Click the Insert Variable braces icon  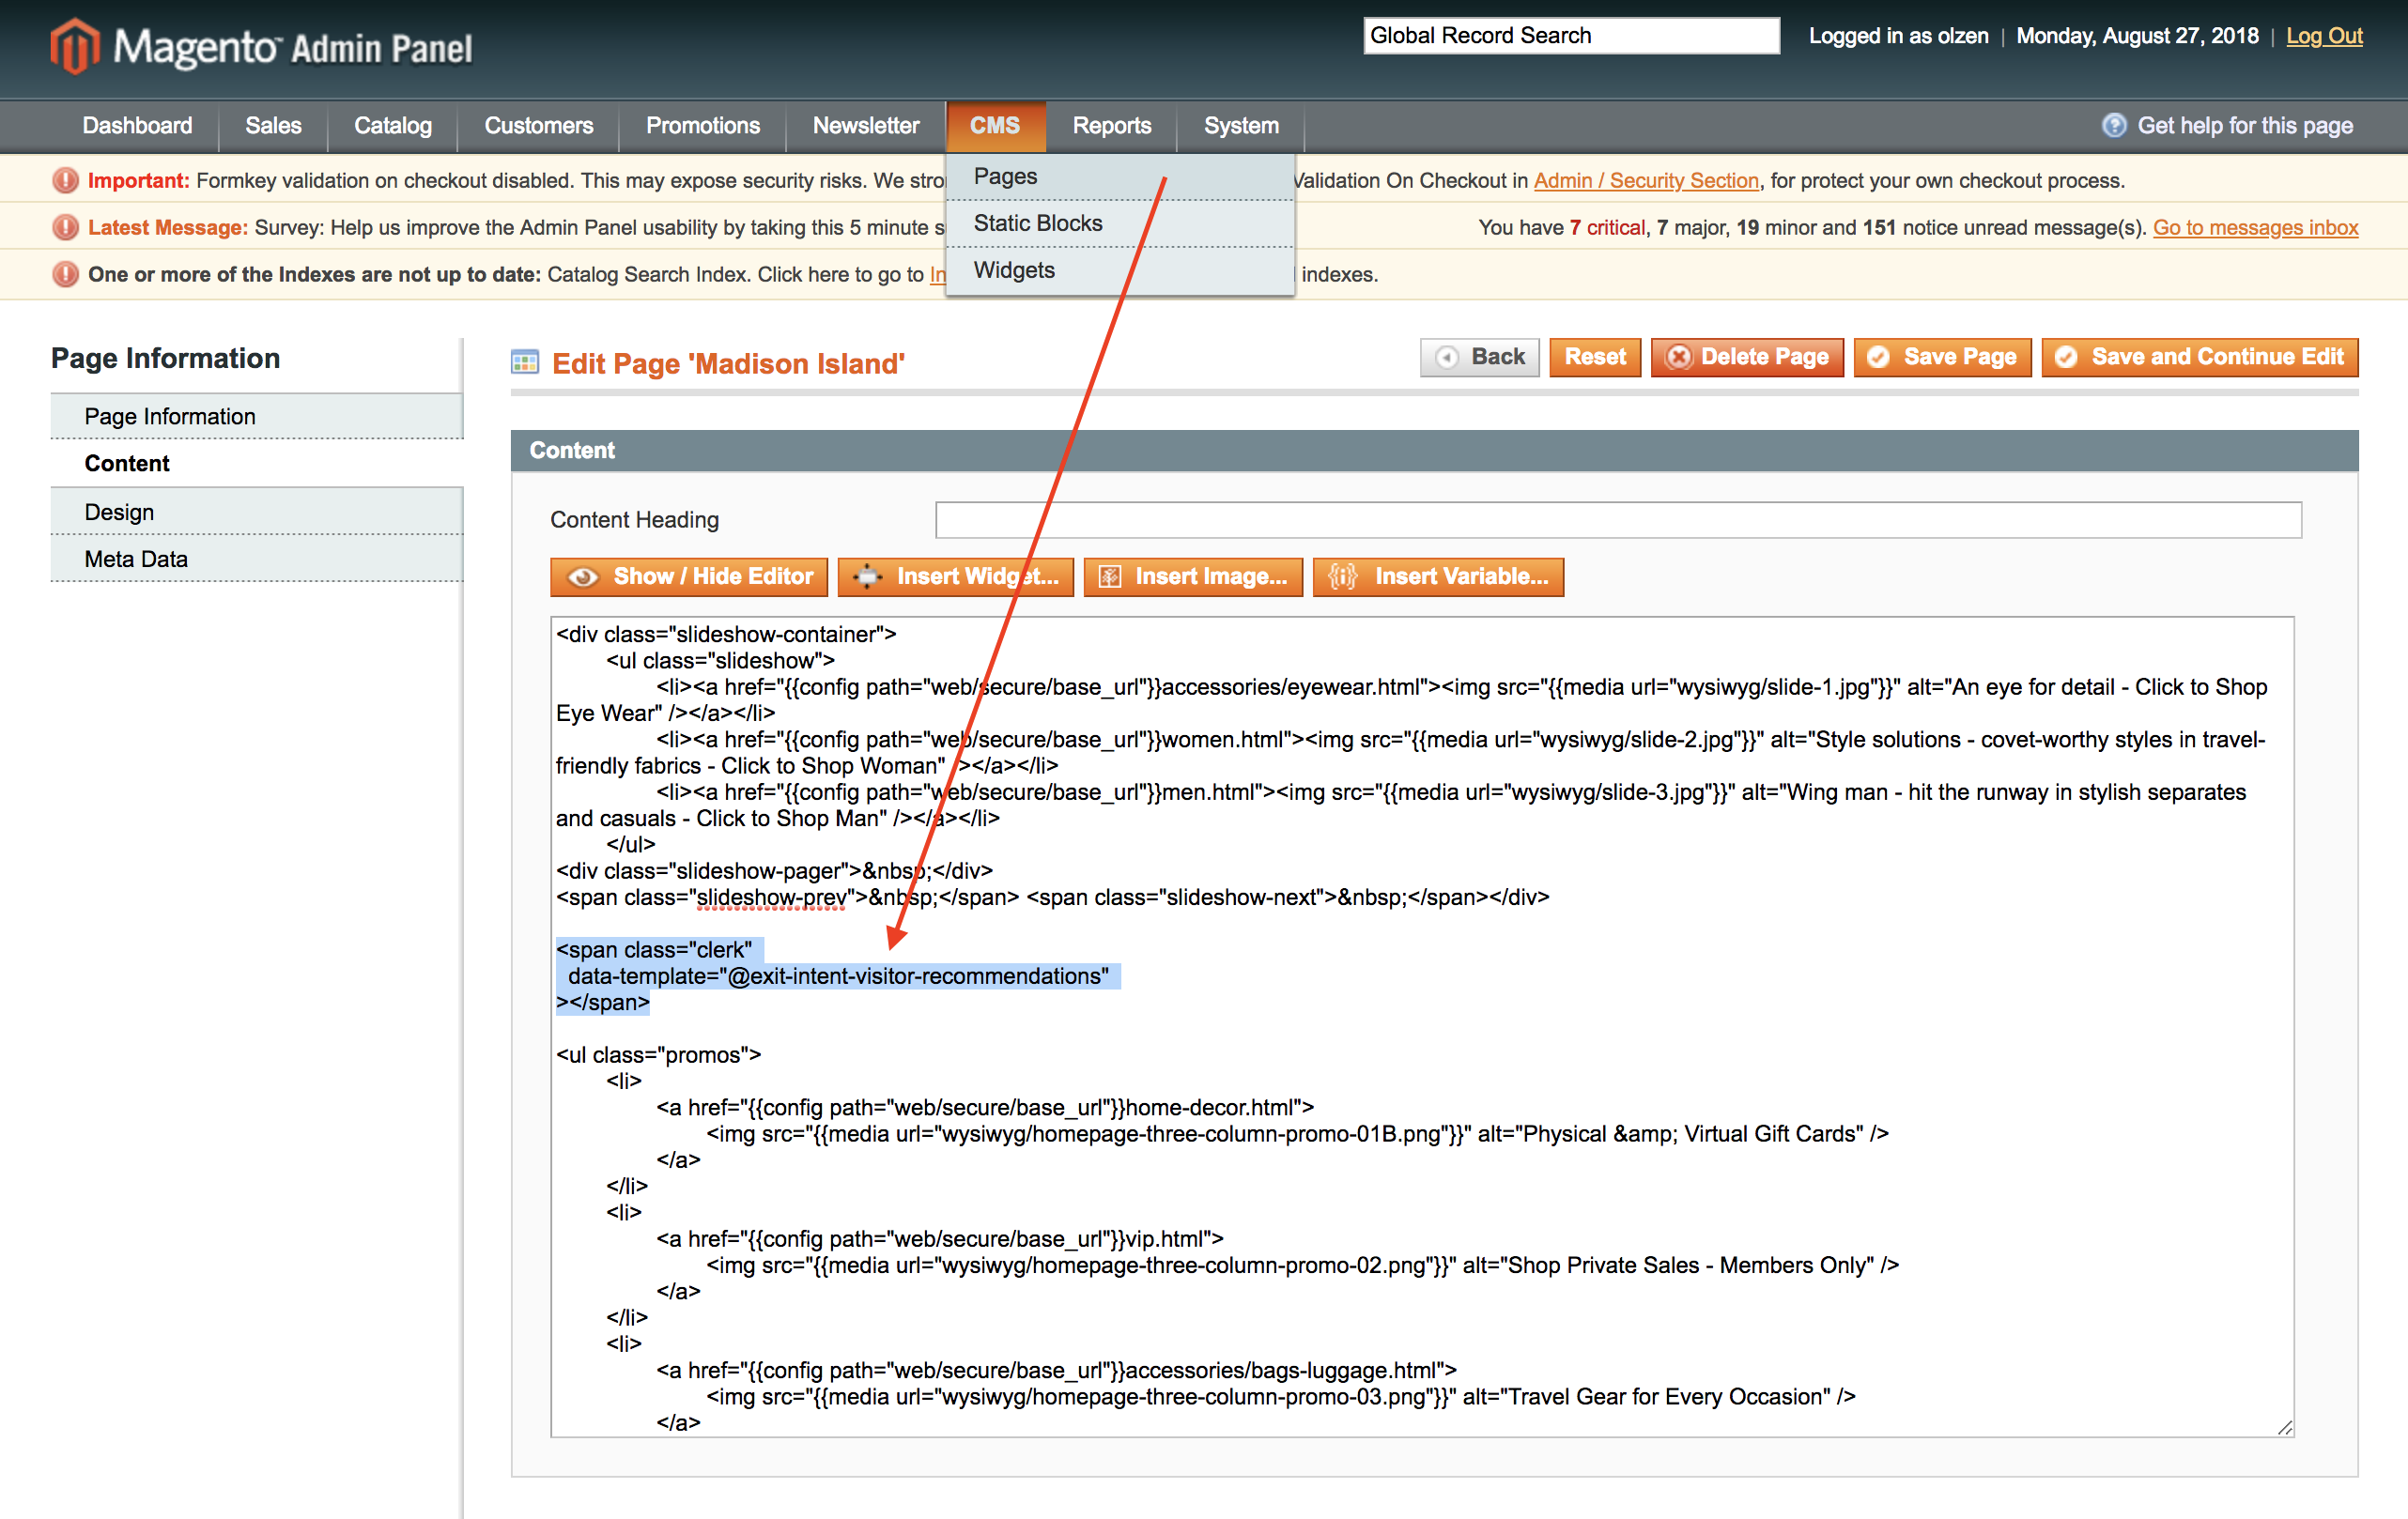tap(1342, 577)
